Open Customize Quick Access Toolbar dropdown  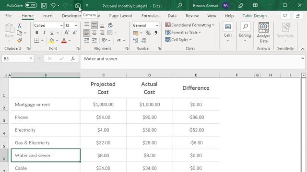(87, 5)
